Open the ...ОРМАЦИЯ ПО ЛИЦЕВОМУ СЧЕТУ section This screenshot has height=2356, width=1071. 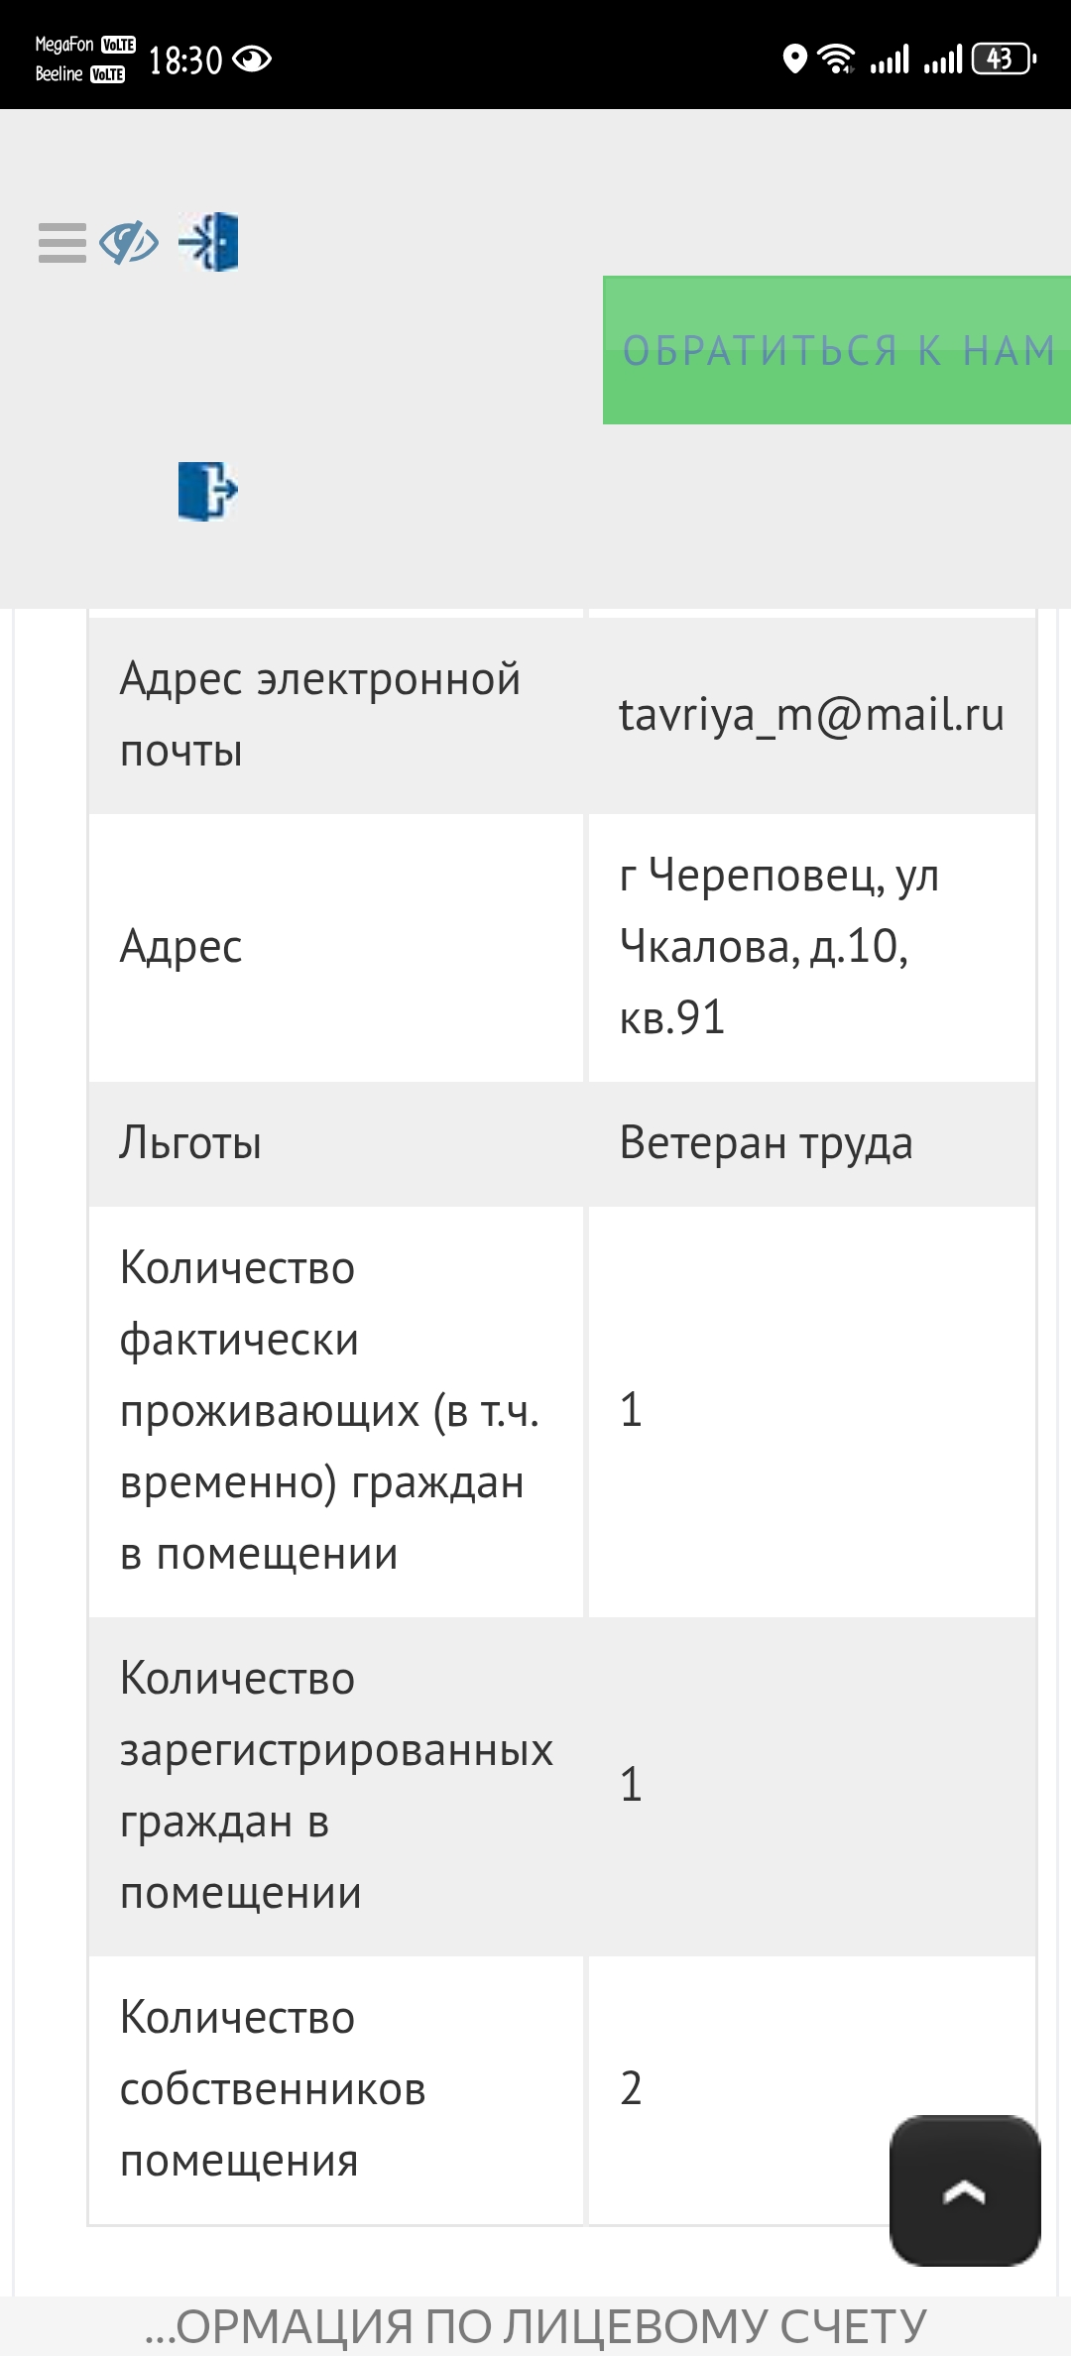(535, 2326)
